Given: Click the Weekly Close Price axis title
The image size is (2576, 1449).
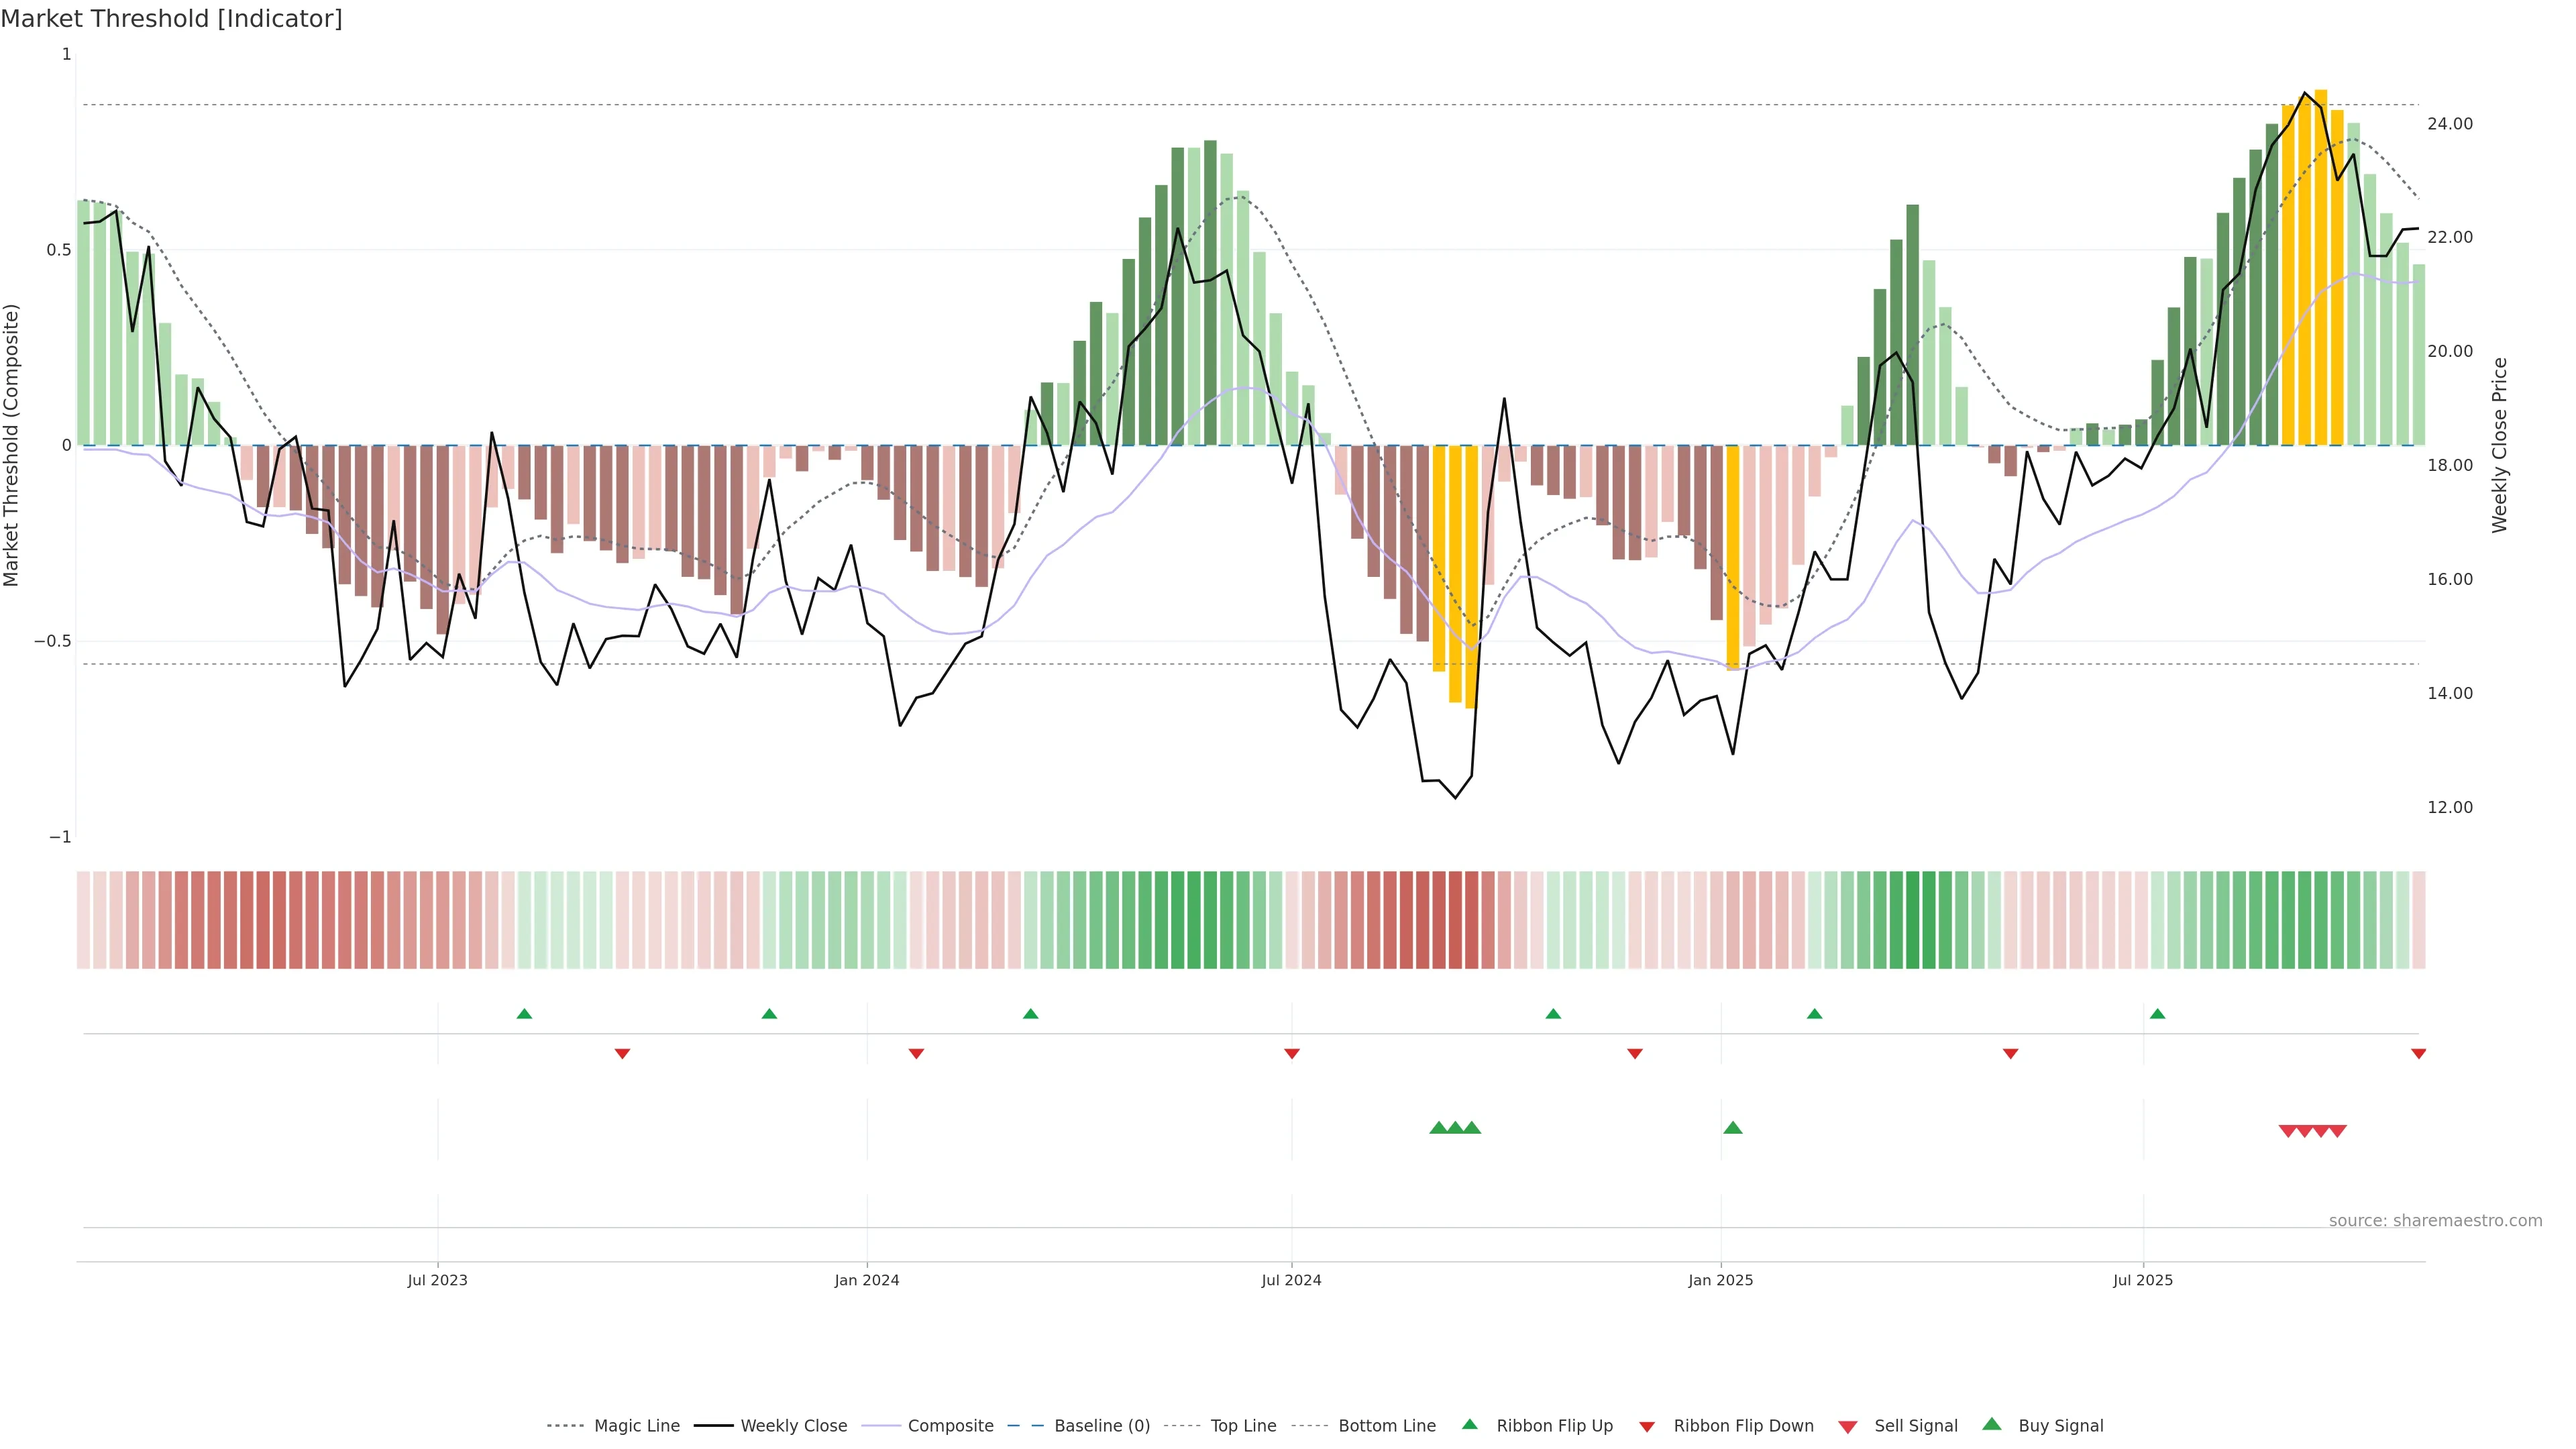Looking at the screenshot, I should point(2500,445).
